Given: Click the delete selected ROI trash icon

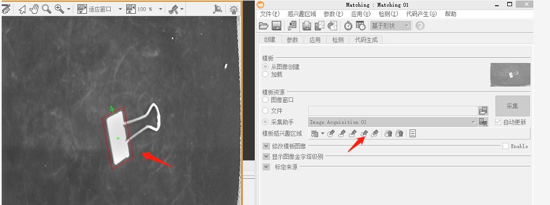Looking at the screenshot, I should pyautogui.click(x=388, y=133).
